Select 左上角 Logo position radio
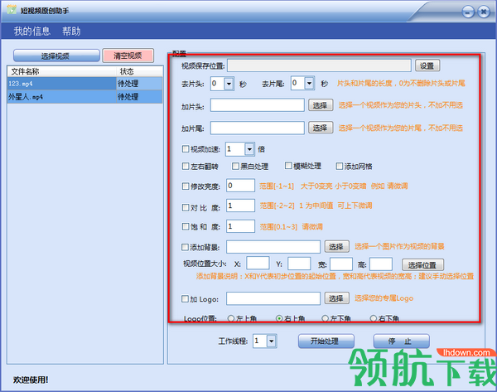The height and width of the screenshot is (392, 497). [x=231, y=317]
